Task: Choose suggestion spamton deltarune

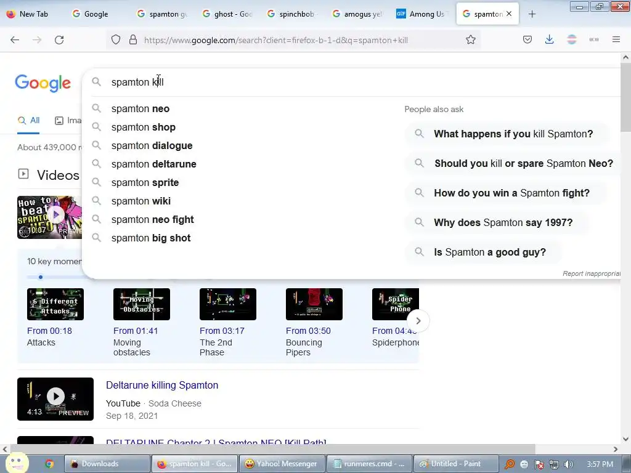Action: tap(153, 164)
